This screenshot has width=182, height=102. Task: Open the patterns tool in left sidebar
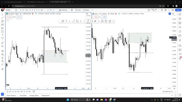click(x=3, y=25)
